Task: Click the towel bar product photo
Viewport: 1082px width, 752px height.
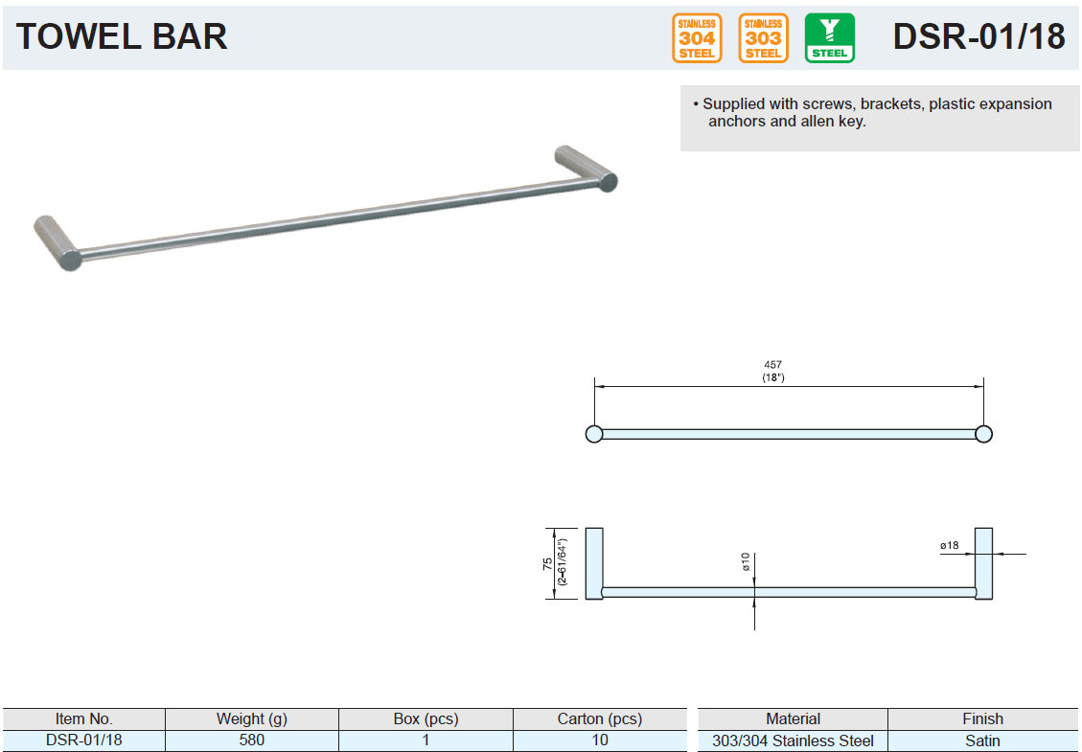Action: 326,208
